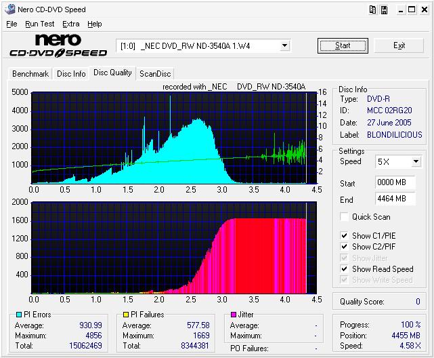Open the Speed 5X dropdown arrow
Screen dimensions: 434x358
pyautogui.click(x=416, y=161)
